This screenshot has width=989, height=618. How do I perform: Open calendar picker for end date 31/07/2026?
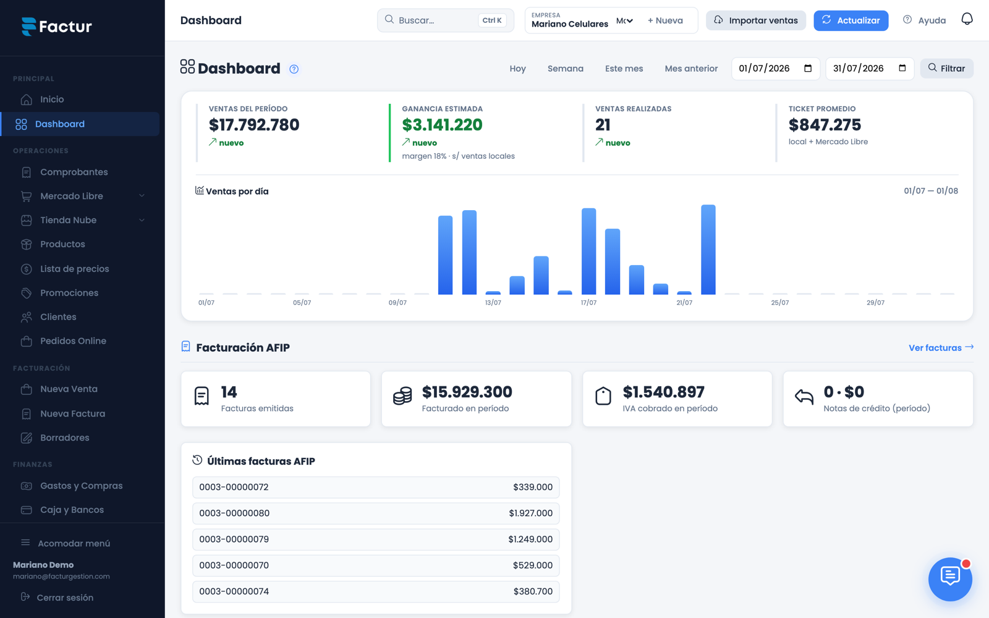(902, 69)
